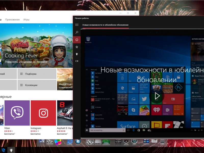Open the gears icon beside Finder in dock

(49, 142)
